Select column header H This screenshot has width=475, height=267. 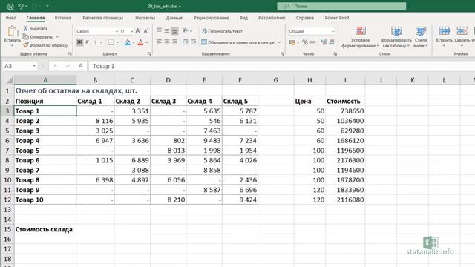coord(309,80)
